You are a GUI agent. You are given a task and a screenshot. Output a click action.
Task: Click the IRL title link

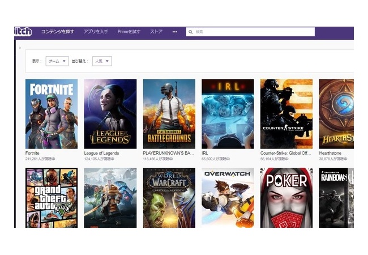[x=205, y=153]
